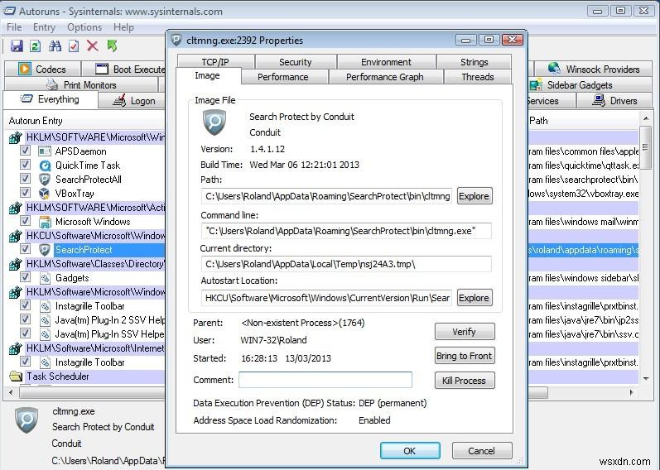Click the Current directory text field
The image size is (660, 470).
(346, 264)
